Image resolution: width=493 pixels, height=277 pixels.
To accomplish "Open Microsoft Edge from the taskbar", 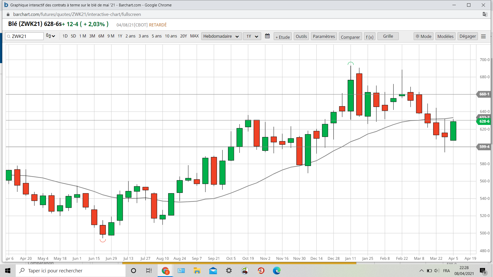I will tap(277, 271).
